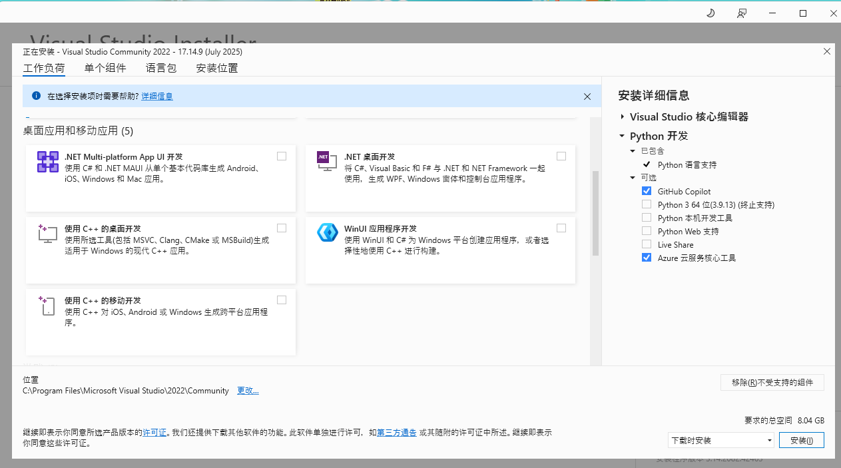Screen dimensions: 841x468
Task: Collapse the 可选 subsection
Action: (633, 178)
